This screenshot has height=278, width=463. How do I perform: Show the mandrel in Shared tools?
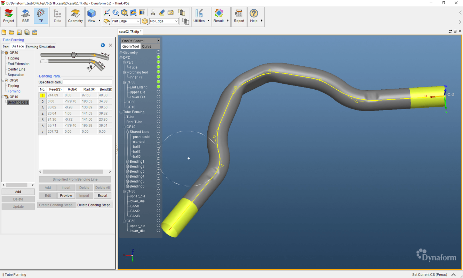pos(158,141)
